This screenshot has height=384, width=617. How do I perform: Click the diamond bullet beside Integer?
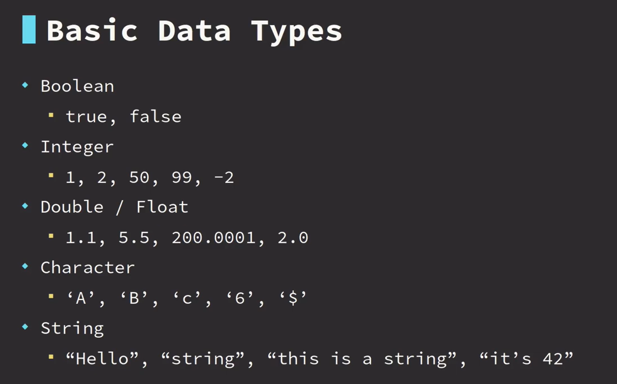pos(25,146)
